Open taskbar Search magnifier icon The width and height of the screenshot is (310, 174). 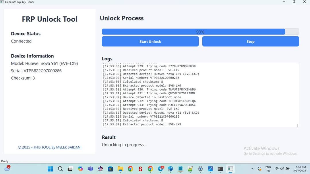coord(60,169)
